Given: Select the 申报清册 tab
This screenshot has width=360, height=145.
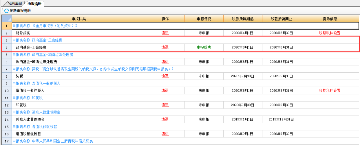Looking at the screenshot, I should point(34,4).
